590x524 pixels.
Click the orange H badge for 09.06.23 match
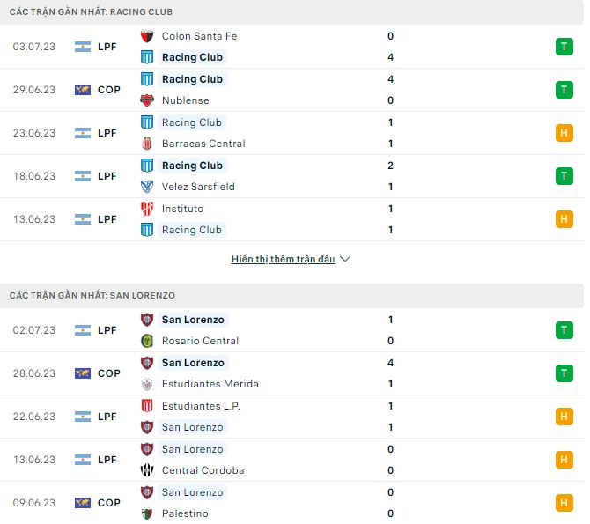tap(564, 503)
